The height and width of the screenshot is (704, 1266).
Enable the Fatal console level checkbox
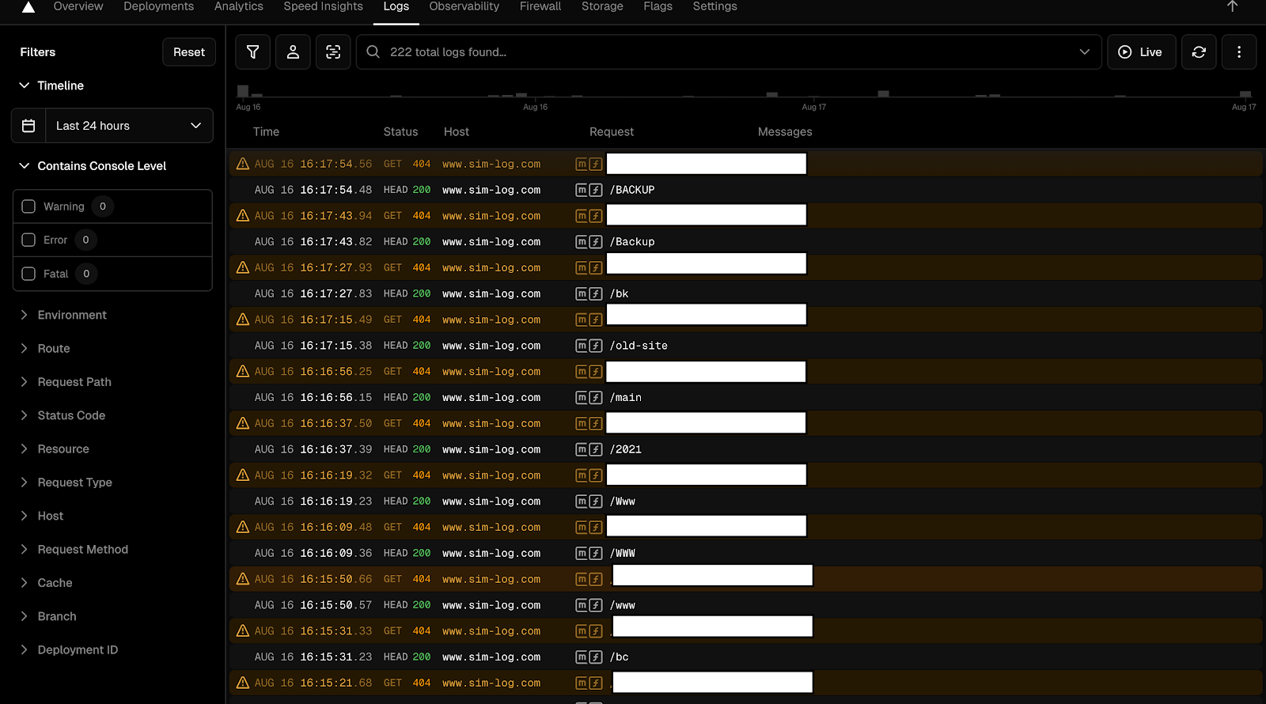28,274
